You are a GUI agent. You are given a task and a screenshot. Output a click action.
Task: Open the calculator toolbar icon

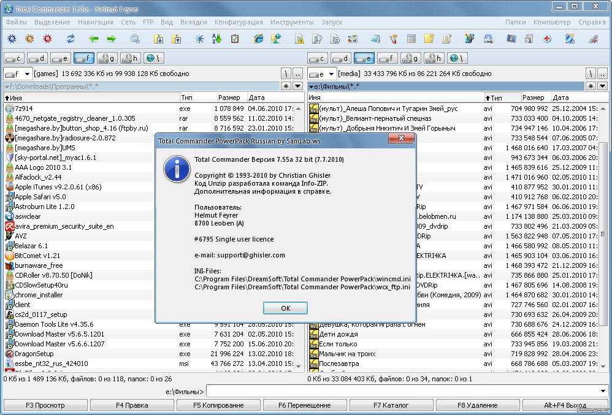tap(411, 39)
